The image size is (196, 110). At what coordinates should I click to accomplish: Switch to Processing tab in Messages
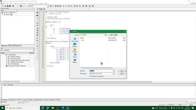(x=12, y=100)
